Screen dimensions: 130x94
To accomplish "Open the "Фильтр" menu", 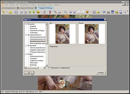I will 34,5.
